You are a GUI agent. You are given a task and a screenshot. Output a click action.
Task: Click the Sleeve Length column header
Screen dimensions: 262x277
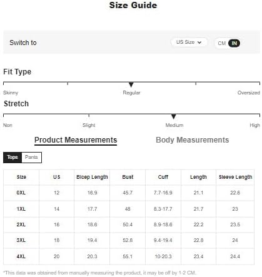click(235, 177)
